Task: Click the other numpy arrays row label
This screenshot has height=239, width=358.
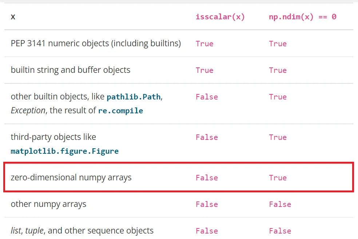Action: (48, 204)
